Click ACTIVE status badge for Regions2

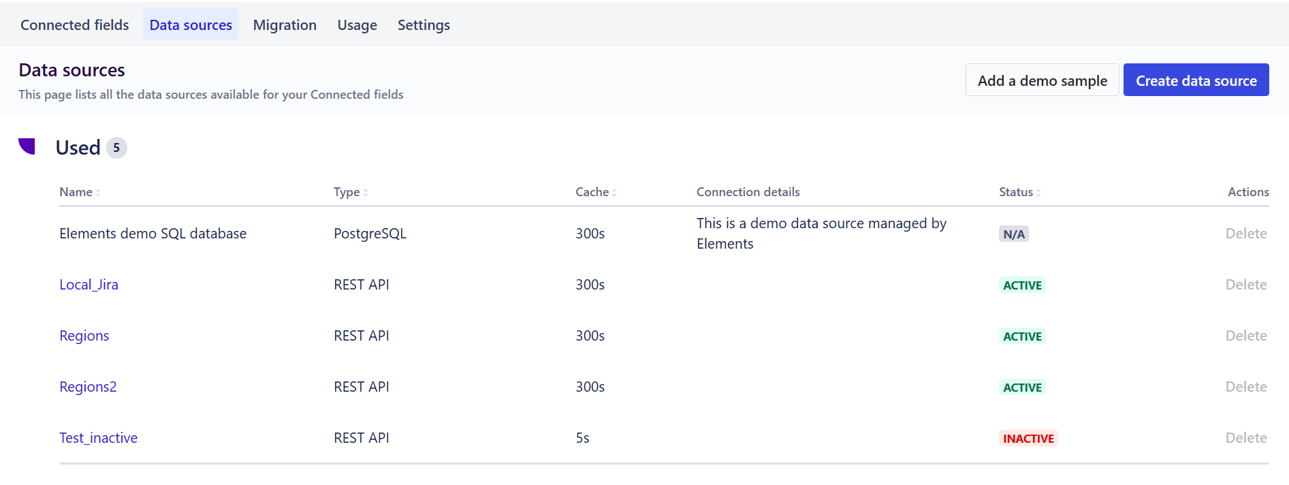[x=1022, y=388]
